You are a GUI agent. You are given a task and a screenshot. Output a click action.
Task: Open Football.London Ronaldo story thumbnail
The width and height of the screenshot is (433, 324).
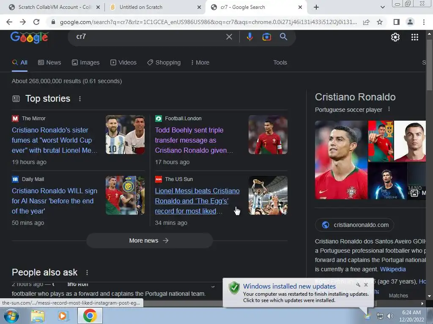pyautogui.click(x=268, y=135)
